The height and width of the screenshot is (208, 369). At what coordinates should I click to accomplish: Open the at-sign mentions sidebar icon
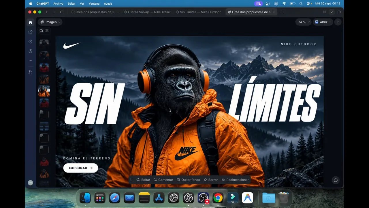coord(30,51)
